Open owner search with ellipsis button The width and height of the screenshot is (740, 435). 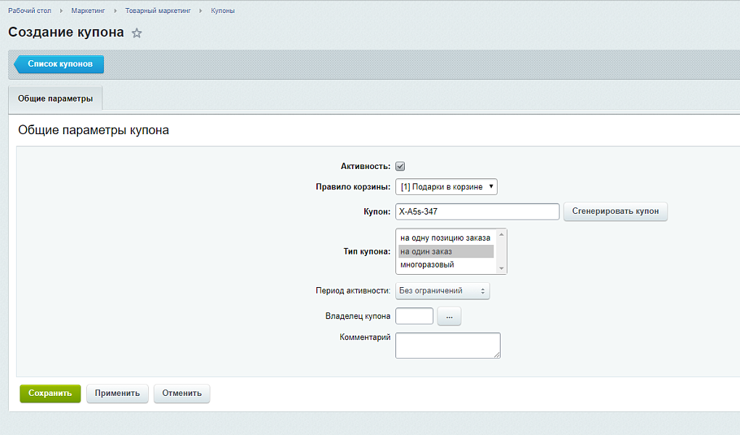(x=449, y=316)
